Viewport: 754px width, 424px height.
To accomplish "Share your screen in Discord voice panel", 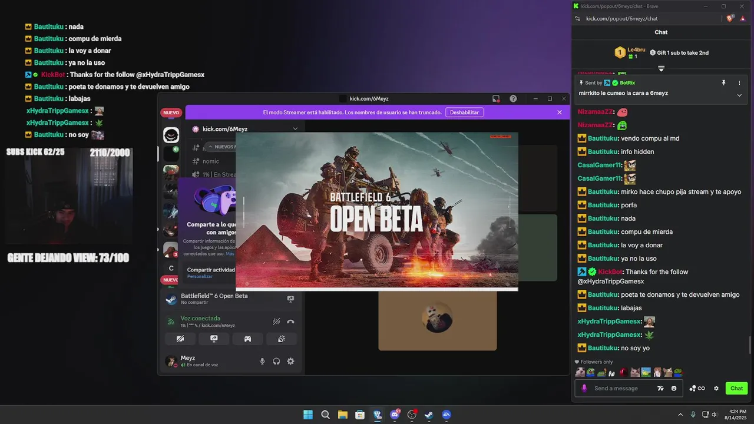I will (x=214, y=339).
